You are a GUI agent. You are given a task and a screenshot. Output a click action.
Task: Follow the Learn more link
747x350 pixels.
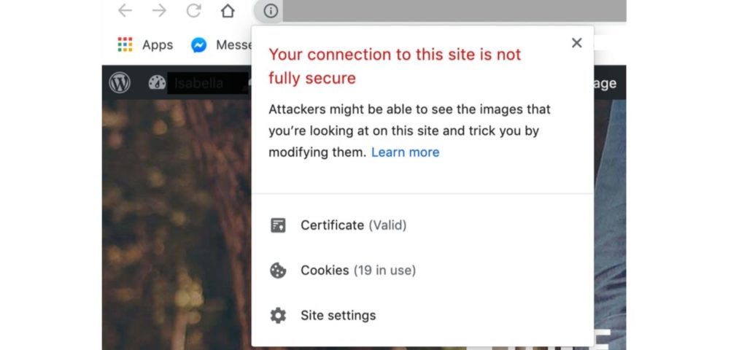coord(406,152)
